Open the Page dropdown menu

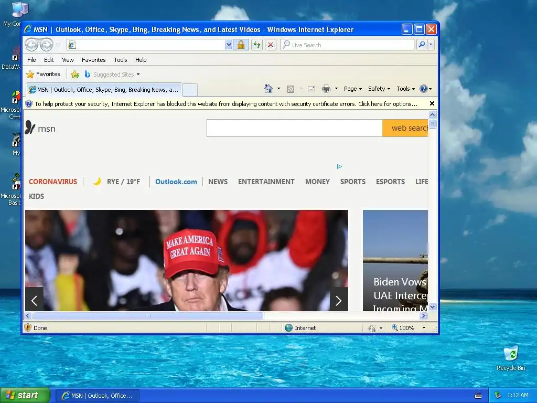[353, 89]
